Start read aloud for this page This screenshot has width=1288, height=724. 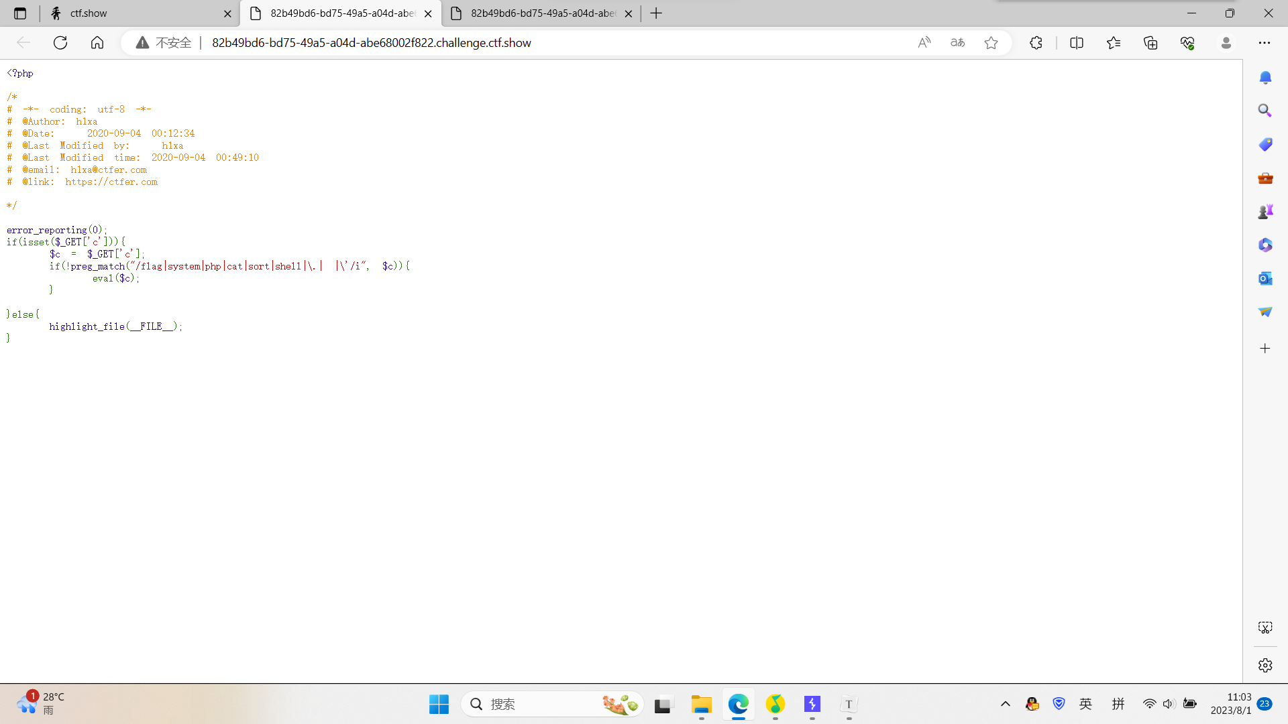tap(924, 43)
